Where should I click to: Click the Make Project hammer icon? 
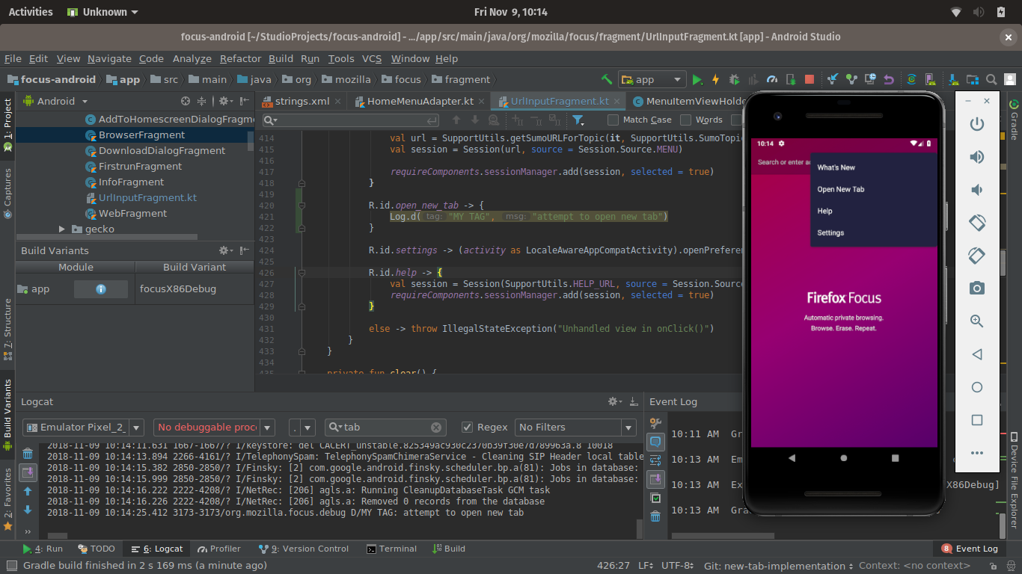607,80
